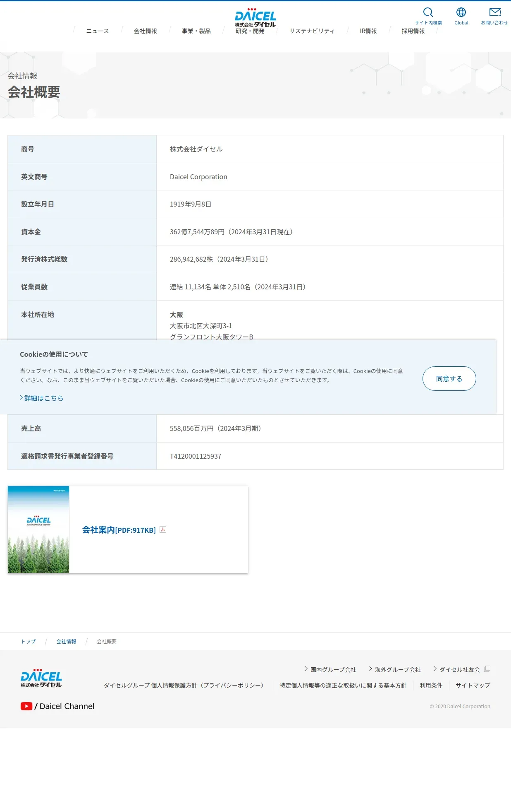Click the 売上高 row header
Image resolution: width=511 pixels, height=801 pixels.
[x=31, y=428]
